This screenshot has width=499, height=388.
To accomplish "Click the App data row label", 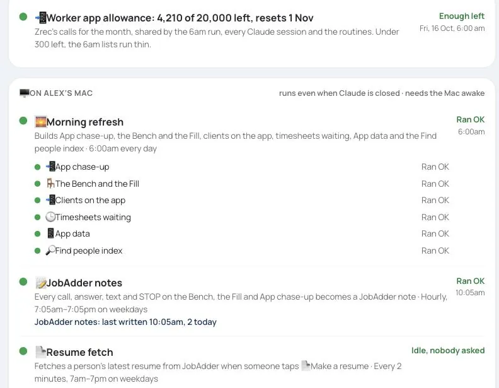I will tap(72, 234).
